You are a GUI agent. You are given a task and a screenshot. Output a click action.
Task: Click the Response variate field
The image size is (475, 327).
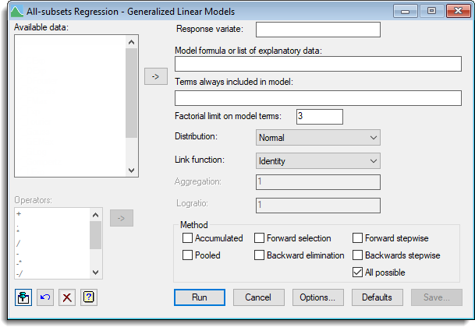317,30
